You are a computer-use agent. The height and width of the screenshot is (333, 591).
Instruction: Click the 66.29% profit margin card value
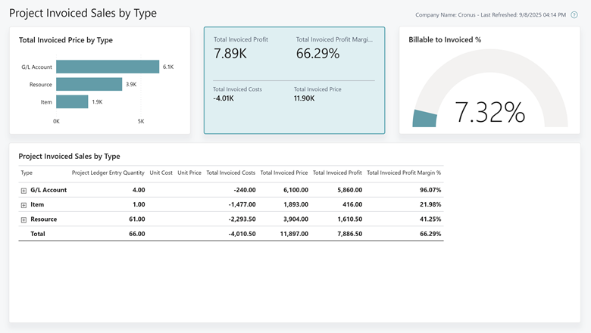(318, 53)
